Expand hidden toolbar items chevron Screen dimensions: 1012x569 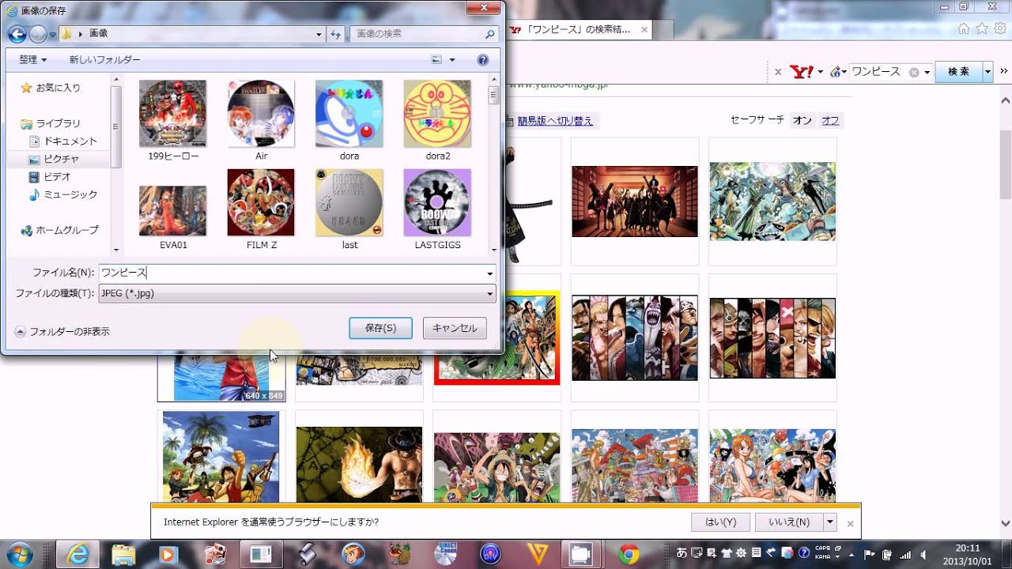(x=1006, y=72)
